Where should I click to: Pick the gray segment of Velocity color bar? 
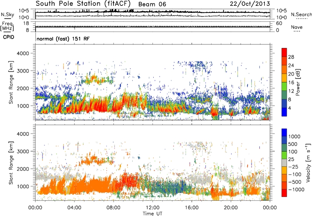[284, 163]
